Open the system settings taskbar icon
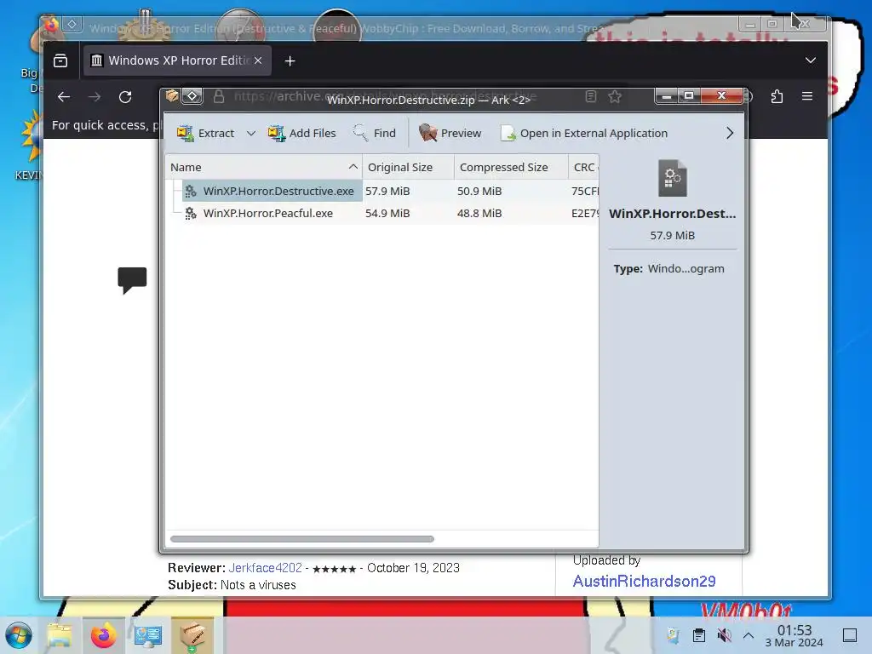Screen dimensions: 872x654 (x=148, y=635)
